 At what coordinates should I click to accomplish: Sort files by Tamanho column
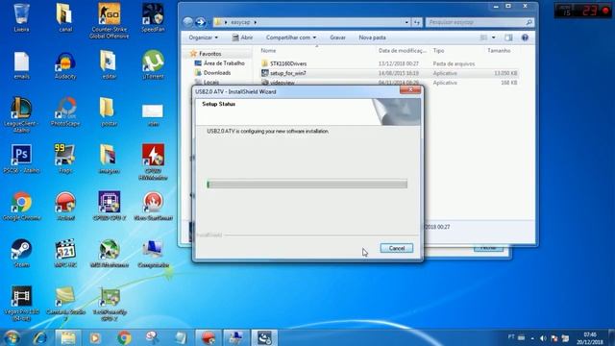tap(499, 51)
